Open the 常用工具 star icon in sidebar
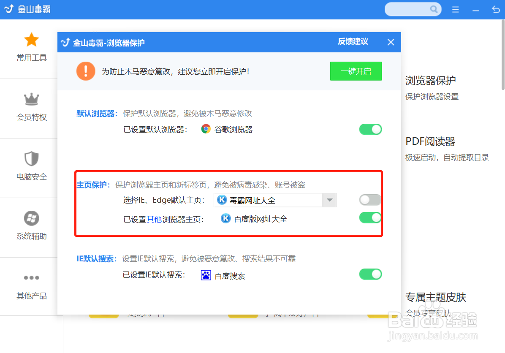Image resolution: width=505 pixels, height=353 pixels. click(32, 40)
